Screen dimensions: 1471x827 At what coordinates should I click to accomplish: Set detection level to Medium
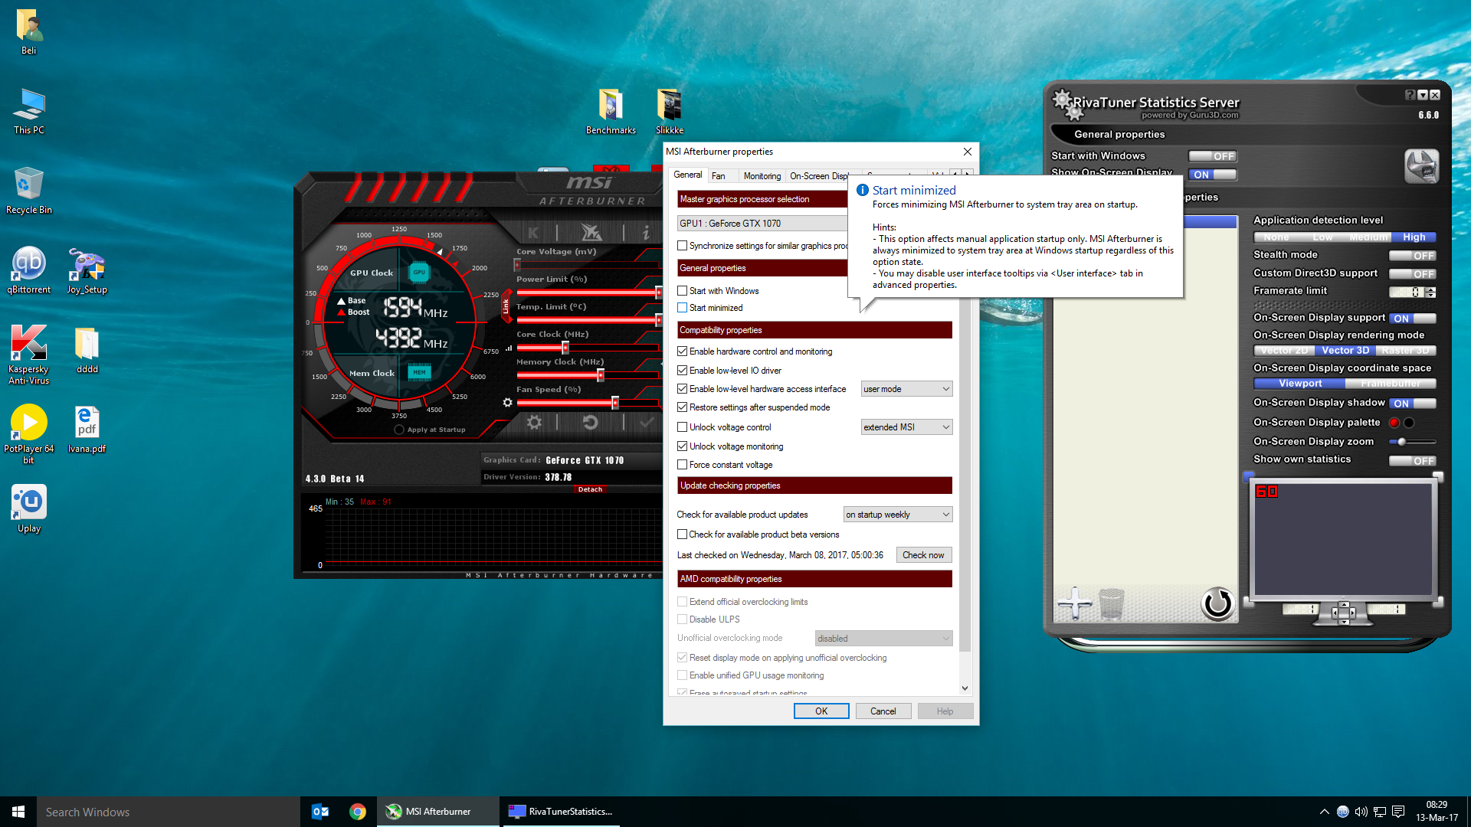point(1369,237)
